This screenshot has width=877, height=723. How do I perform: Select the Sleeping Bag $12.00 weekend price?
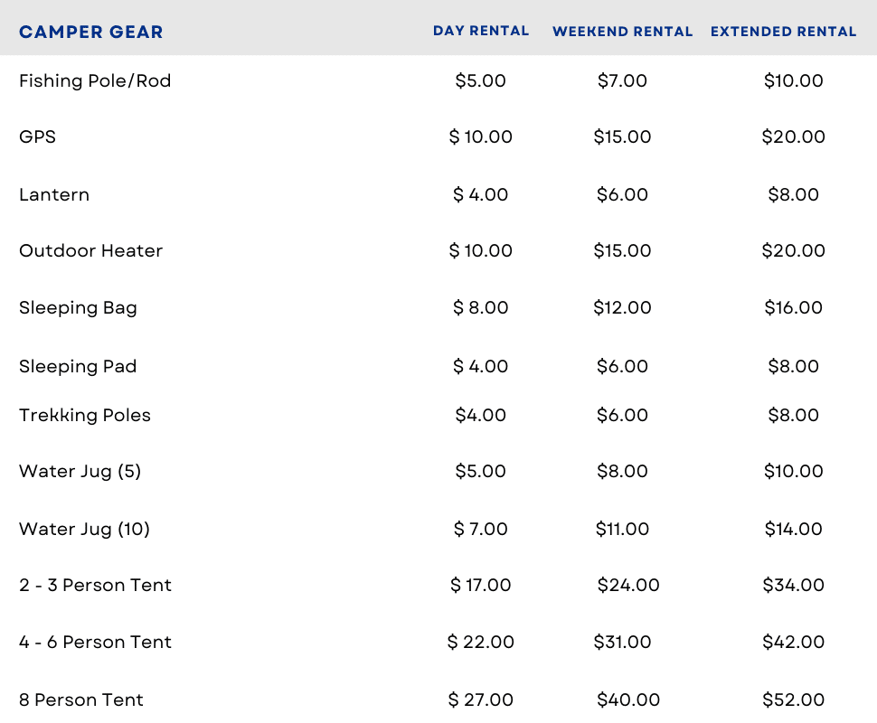click(622, 307)
